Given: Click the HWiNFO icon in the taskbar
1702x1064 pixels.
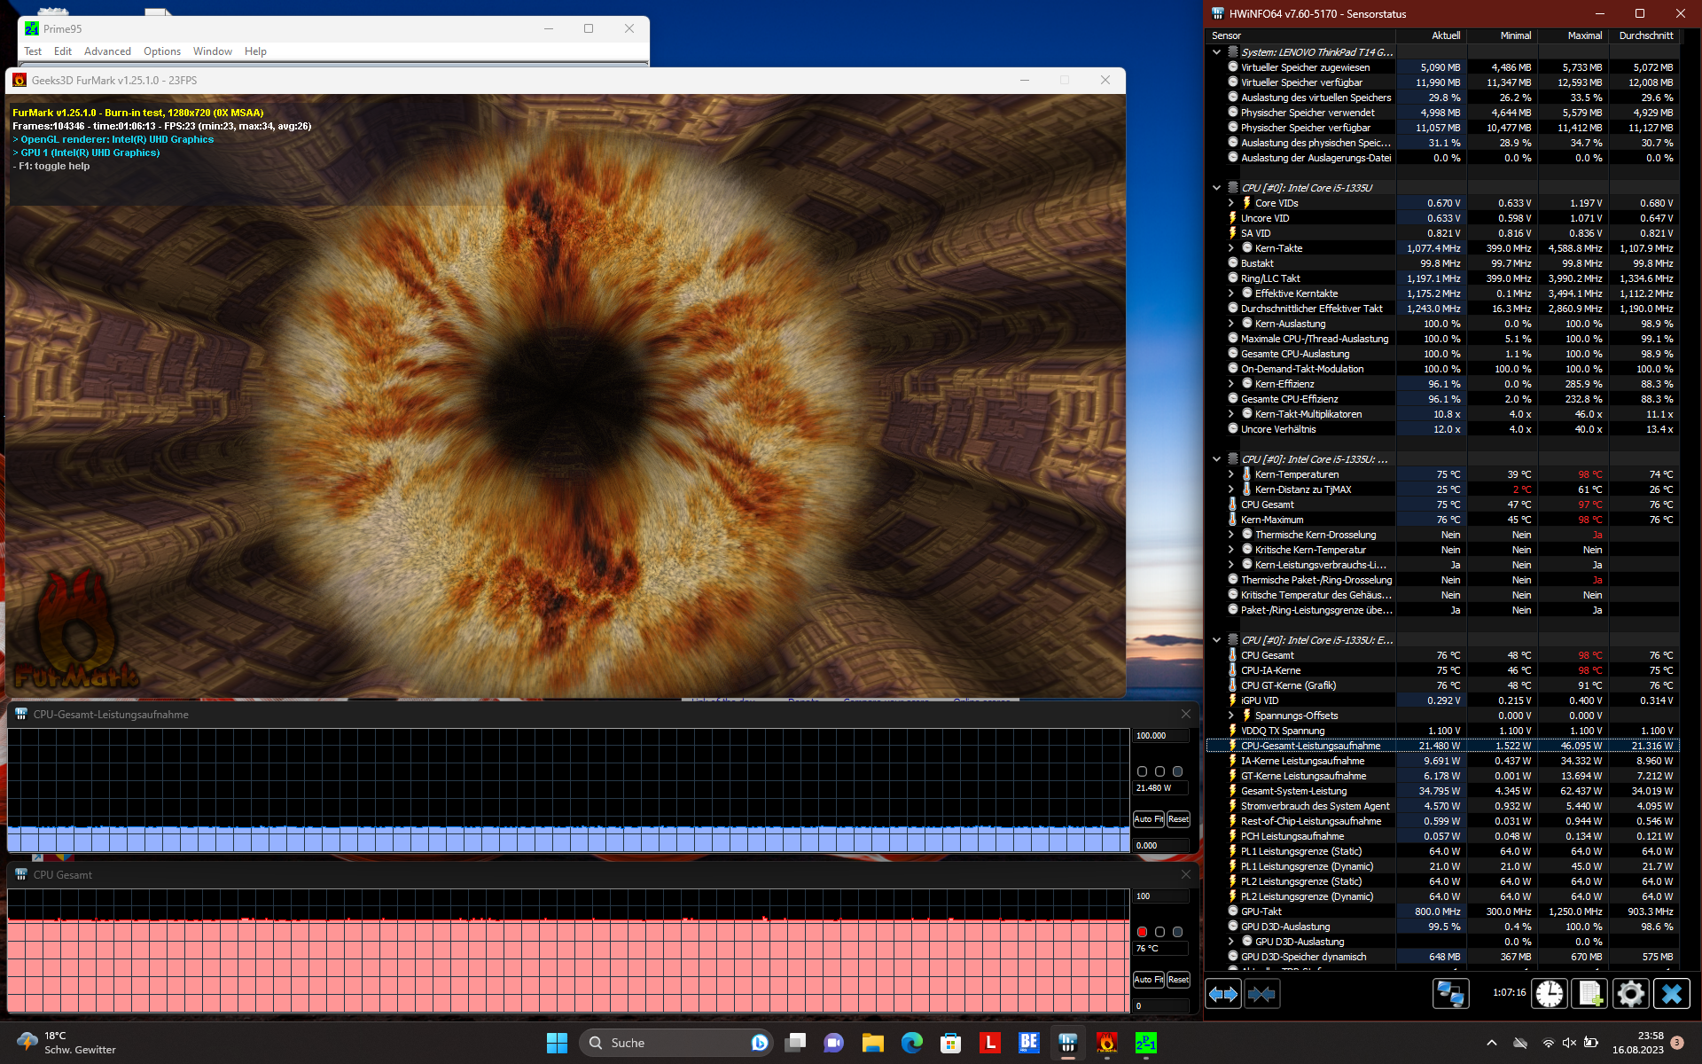Looking at the screenshot, I should (x=1067, y=1043).
